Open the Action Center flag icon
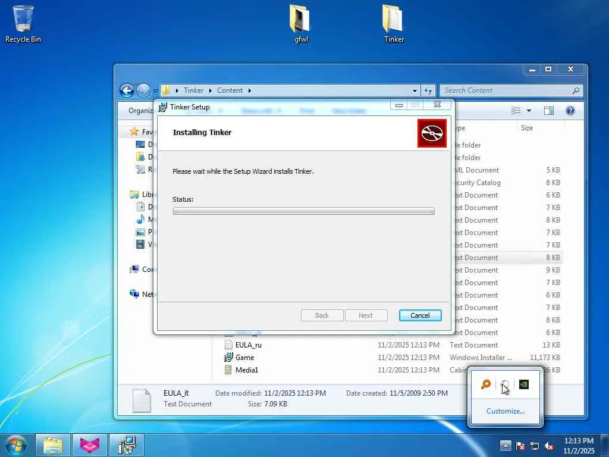The image size is (609, 457). pos(520,446)
